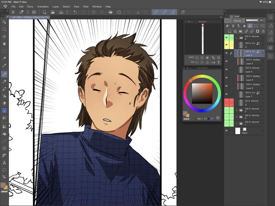Image resolution: width=275 pixels, height=206 pixels.
Task: Toggle Lock transparent pixels highlighted icon
Action: [x=250, y=26]
